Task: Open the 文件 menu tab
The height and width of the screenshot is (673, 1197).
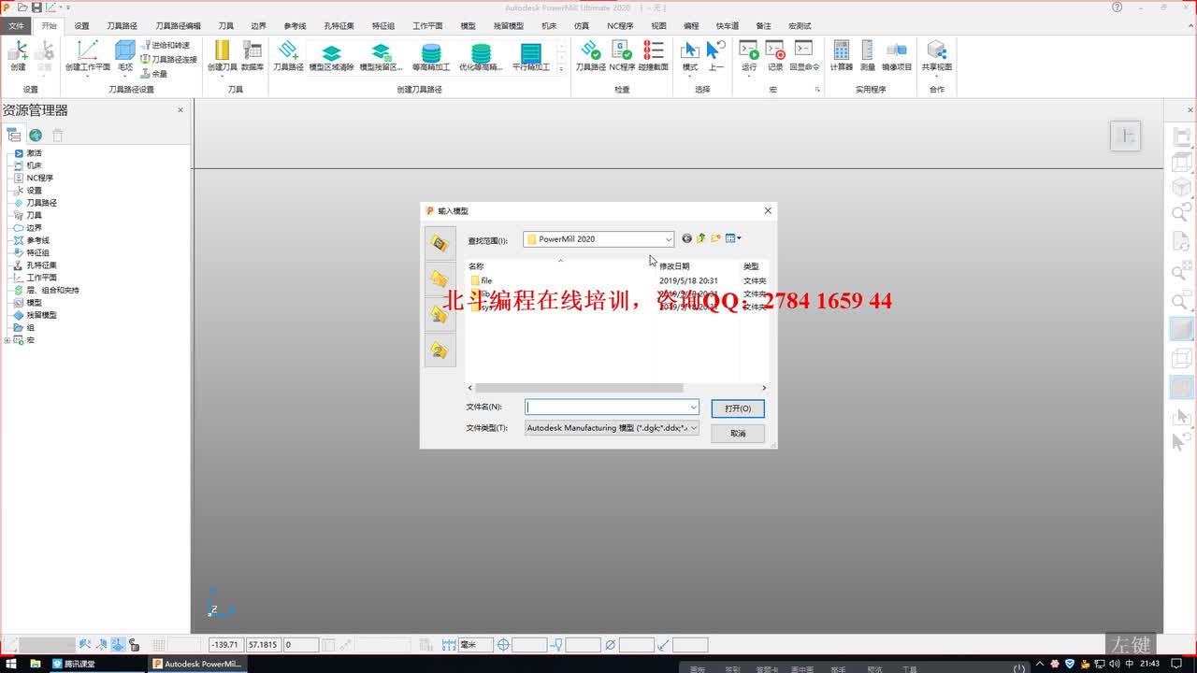Action: [16, 26]
